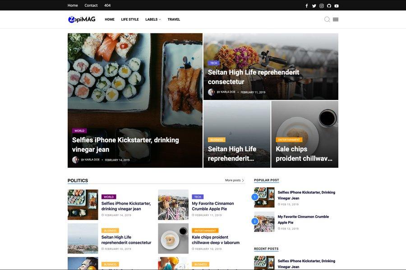Open the YouTube social icon
This screenshot has height=270, width=406.
336,5
